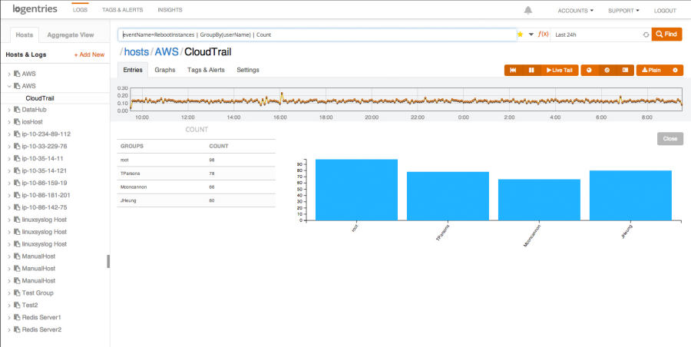
Task: Open the f(x) query functions helper
Action: point(543,35)
